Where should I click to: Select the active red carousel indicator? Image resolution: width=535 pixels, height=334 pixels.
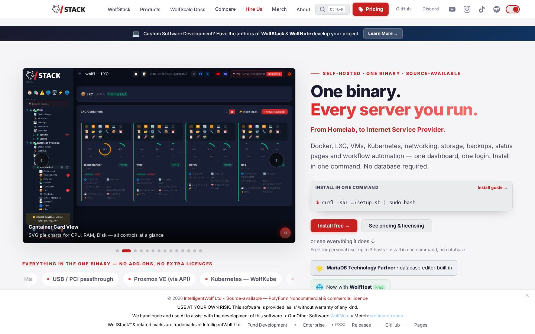126,251
